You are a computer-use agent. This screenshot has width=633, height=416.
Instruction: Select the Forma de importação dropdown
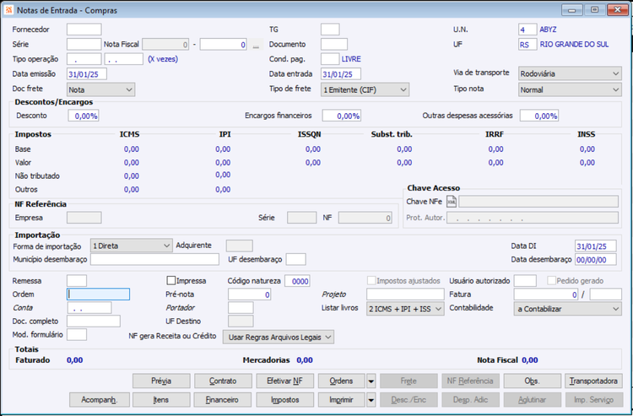pyautogui.click(x=131, y=246)
